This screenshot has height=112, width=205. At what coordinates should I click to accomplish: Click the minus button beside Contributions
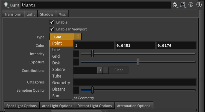(106, 70)
